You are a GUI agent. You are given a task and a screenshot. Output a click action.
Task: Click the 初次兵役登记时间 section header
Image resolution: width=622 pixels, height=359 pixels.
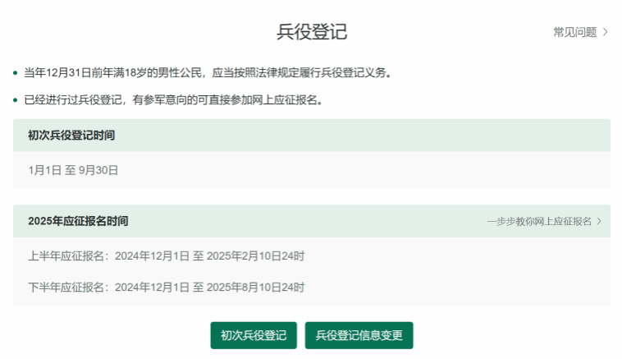coord(71,135)
